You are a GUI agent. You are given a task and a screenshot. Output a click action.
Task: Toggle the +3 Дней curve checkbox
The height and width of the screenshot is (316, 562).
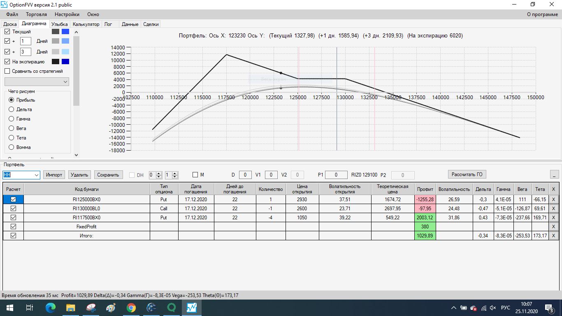[x=7, y=52]
